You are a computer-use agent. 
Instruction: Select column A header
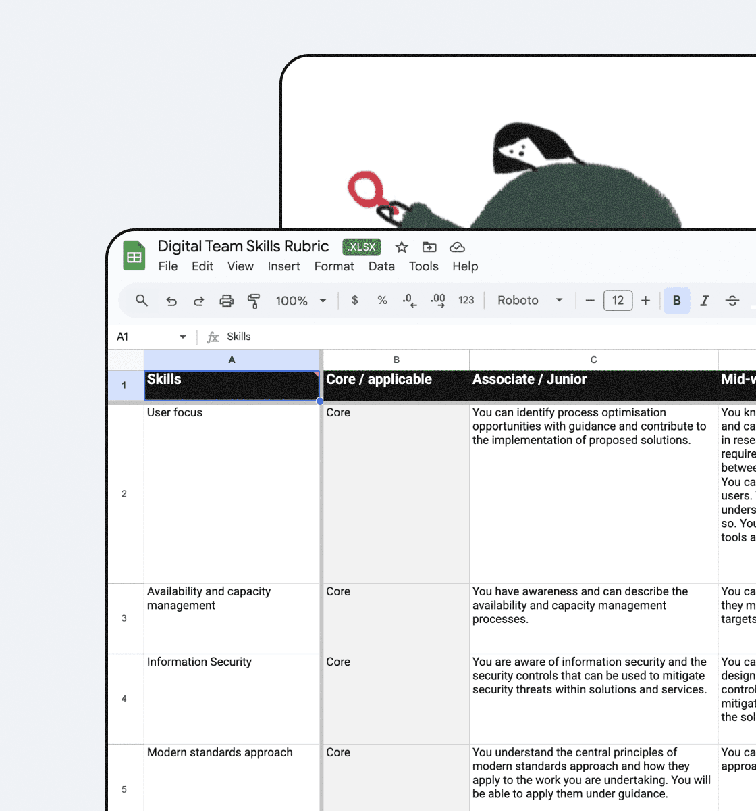[x=232, y=360]
